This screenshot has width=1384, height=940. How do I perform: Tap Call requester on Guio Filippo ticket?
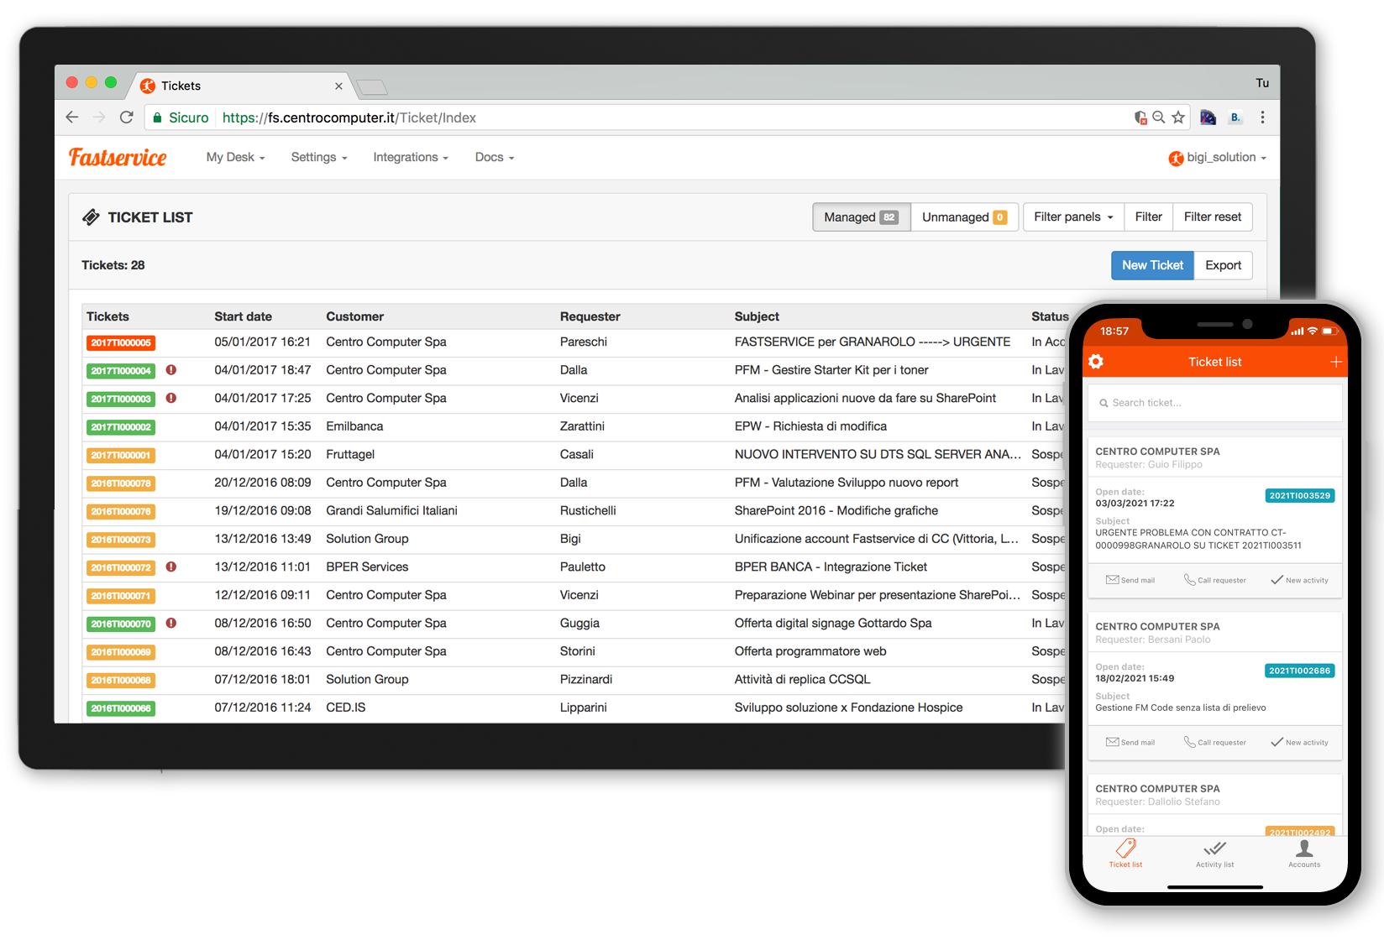(x=1215, y=580)
